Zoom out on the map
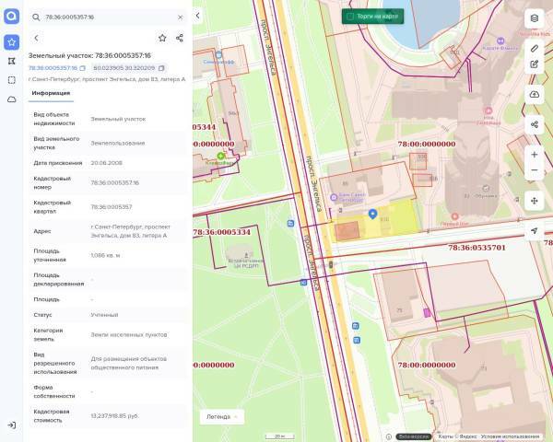Screen dimensions: 553x442 pos(535,171)
